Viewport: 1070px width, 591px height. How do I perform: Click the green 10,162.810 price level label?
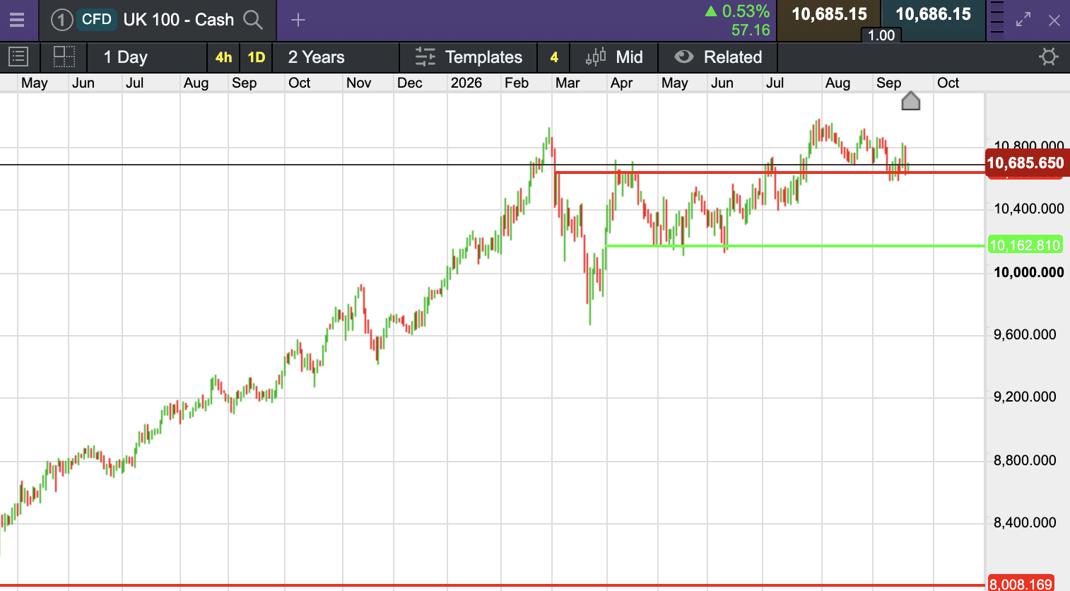[1025, 245]
